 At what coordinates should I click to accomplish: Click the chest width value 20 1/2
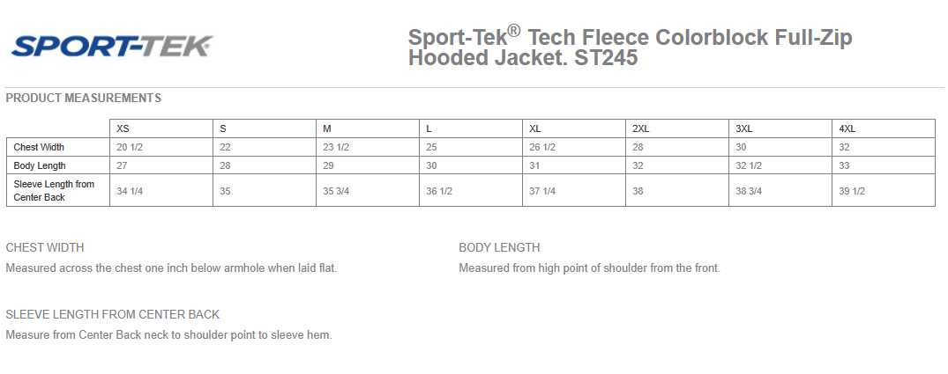click(129, 147)
